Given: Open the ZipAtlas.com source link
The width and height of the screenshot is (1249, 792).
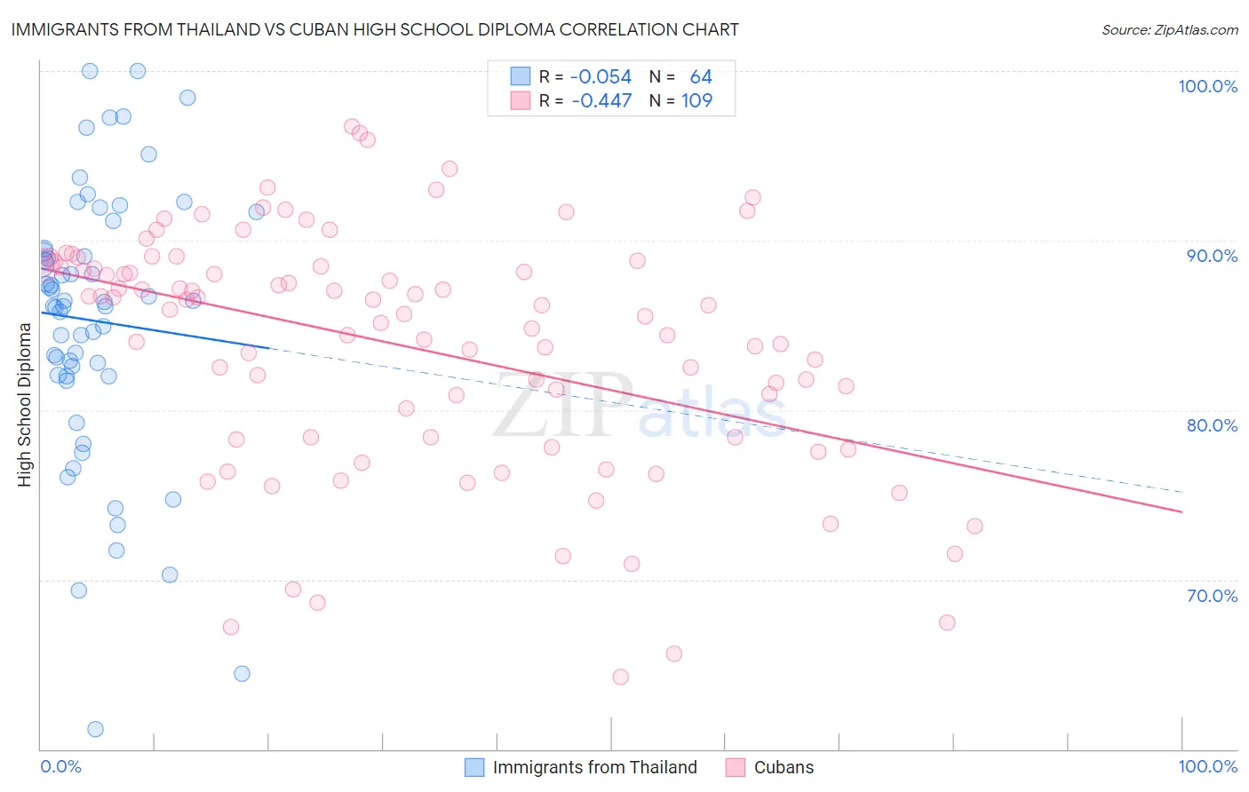Looking at the screenshot, I should [x=1170, y=30].
